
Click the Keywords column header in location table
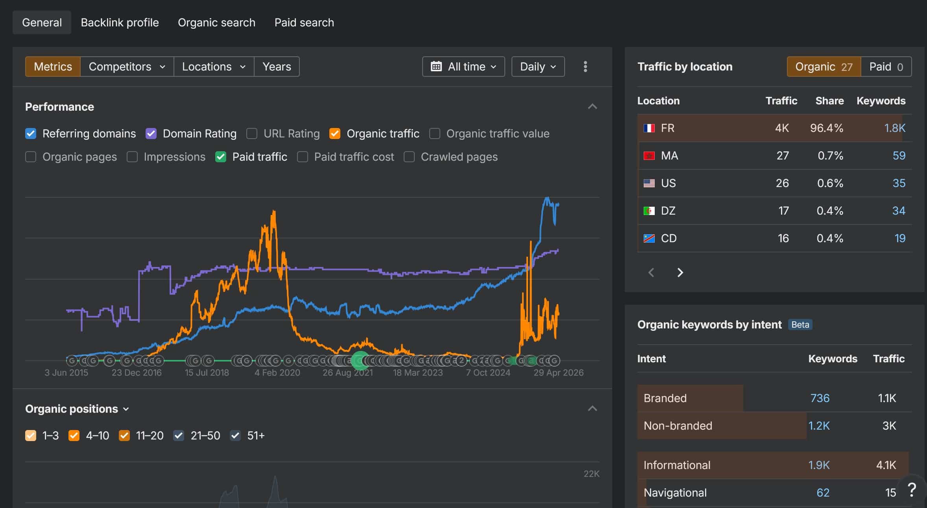coord(881,101)
